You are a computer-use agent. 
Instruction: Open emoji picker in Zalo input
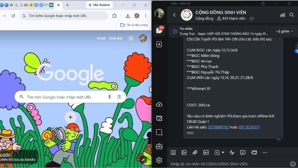[293, 164]
